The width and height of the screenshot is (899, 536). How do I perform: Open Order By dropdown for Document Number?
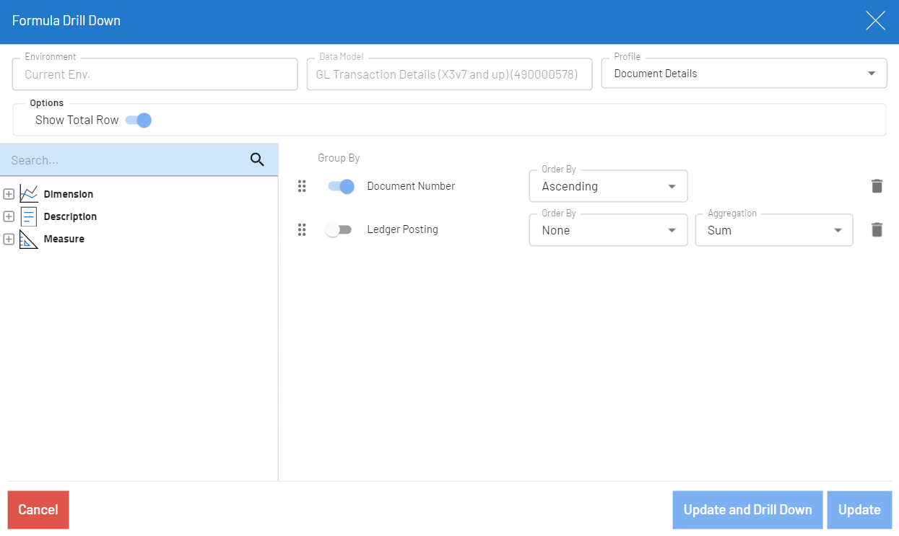click(x=608, y=187)
